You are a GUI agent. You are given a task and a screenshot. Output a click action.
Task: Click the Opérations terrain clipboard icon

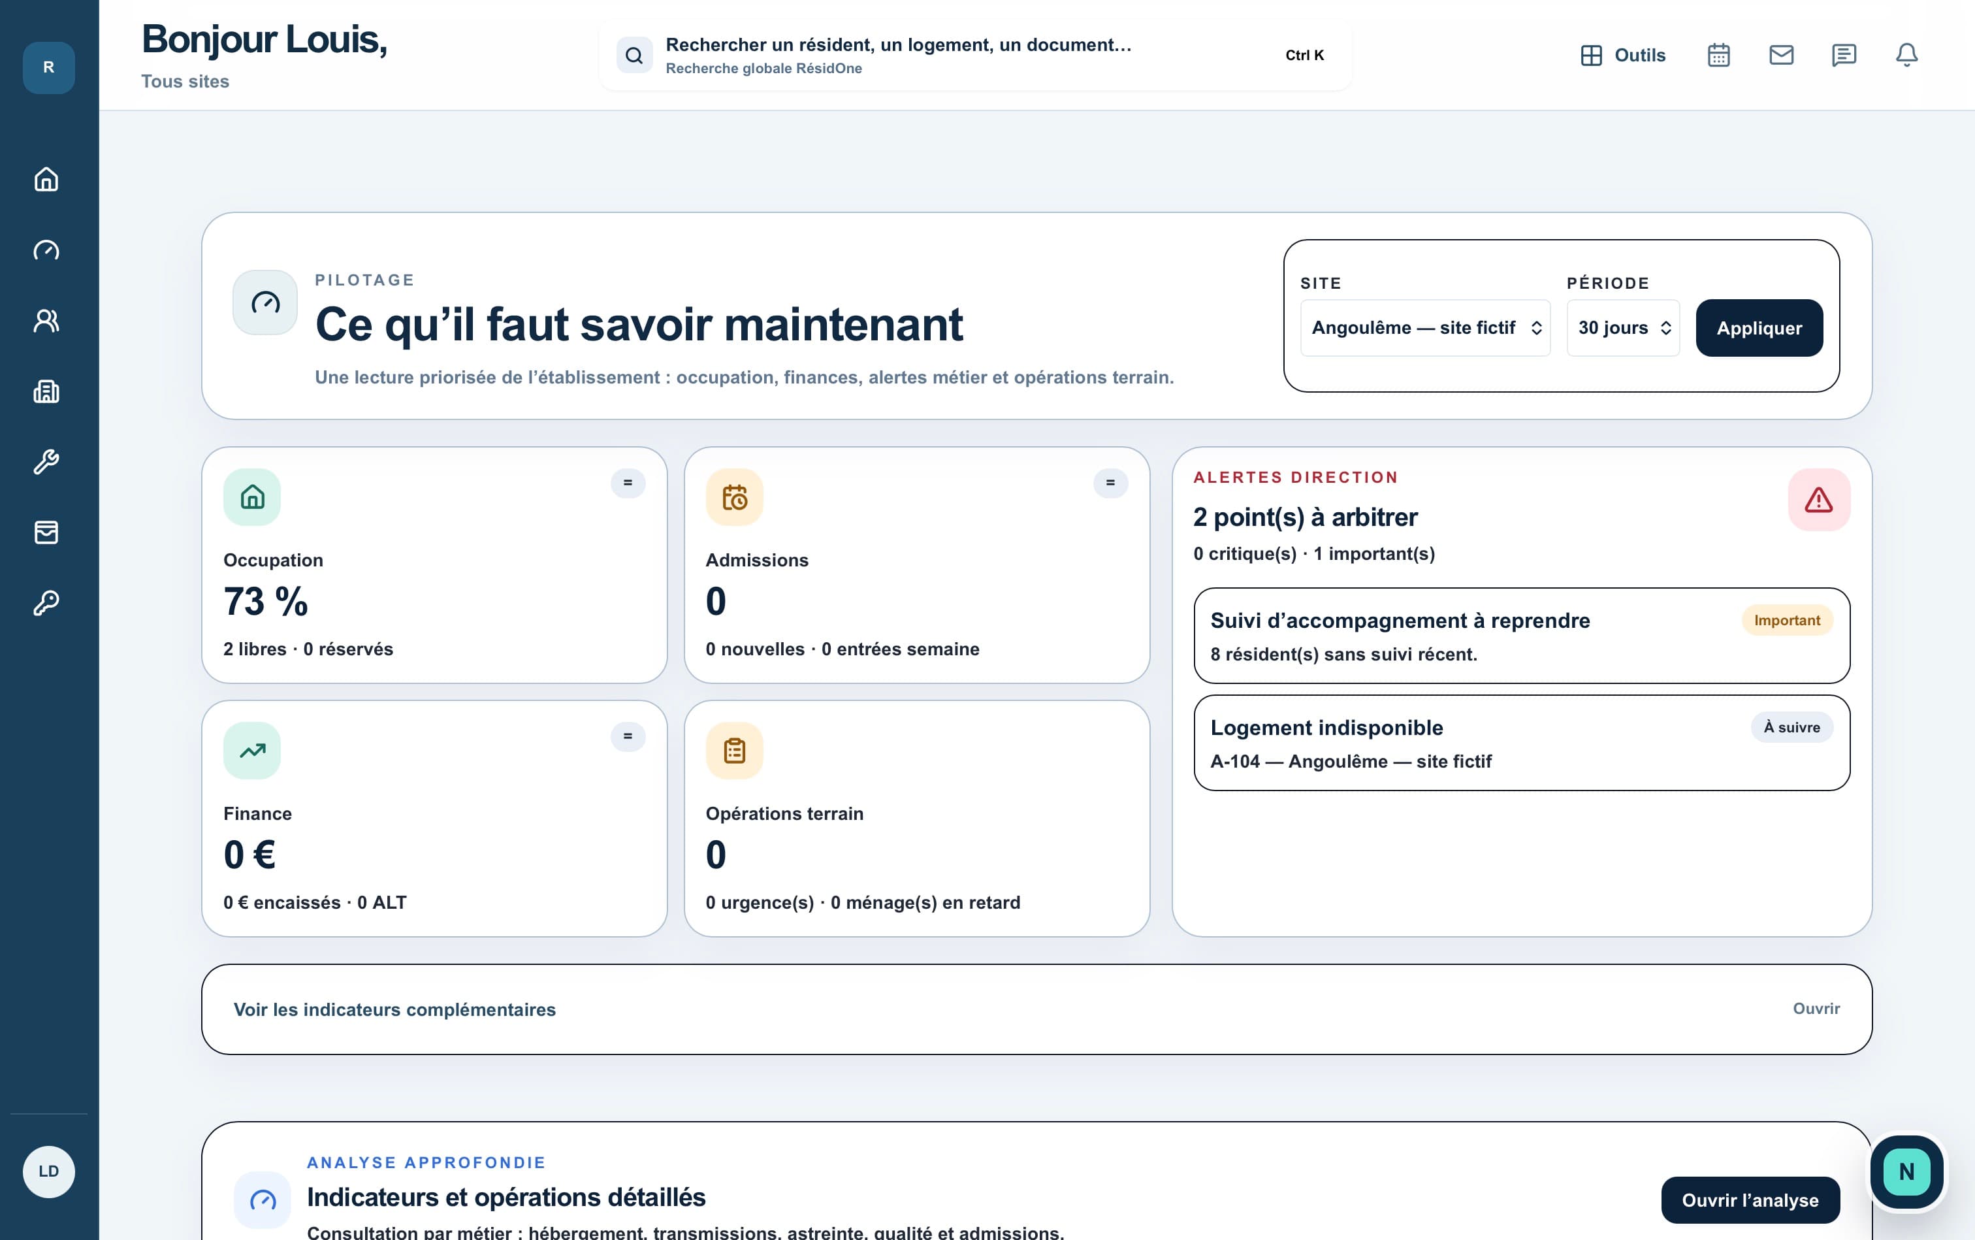735,751
